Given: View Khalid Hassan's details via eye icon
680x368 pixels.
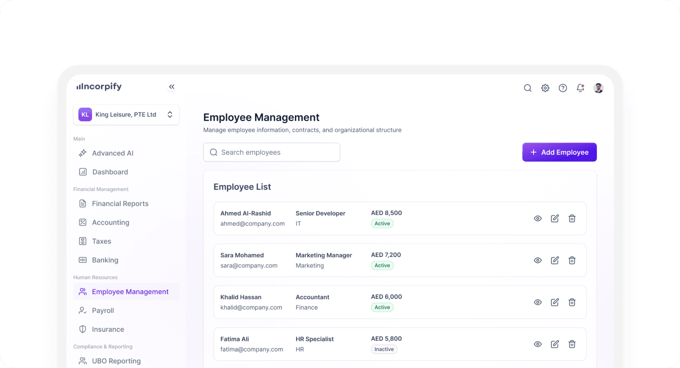Looking at the screenshot, I should pyautogui.click(x=538, y=302).
